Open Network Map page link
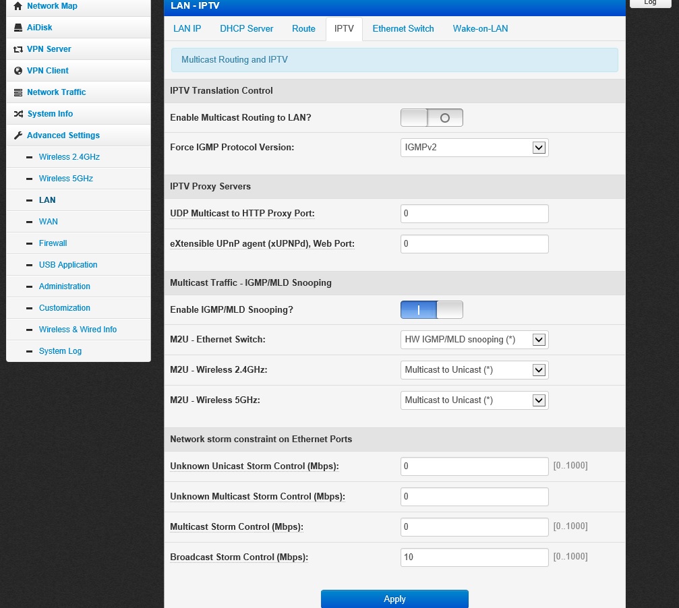Image resolution: width=679 pixels, height=608 pixels. [x=52, y=6]
